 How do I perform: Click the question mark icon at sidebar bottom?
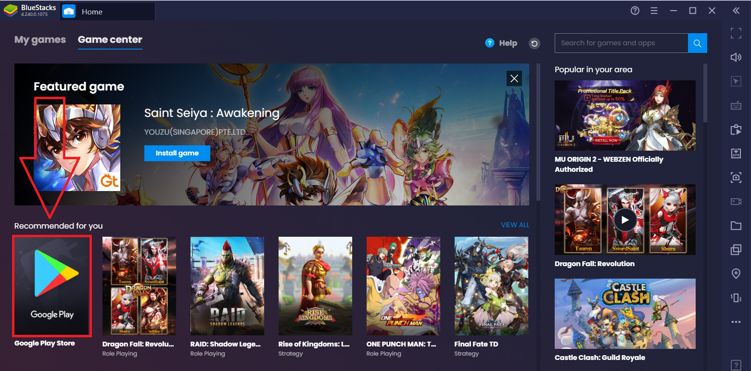point(736,365)
